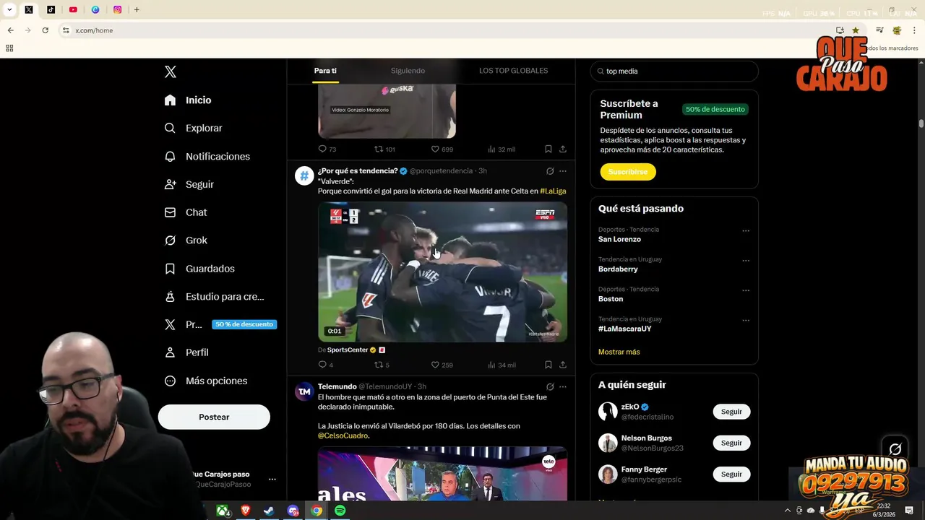The width and height of the screenshot is (925, 520).
Task: Open Boston trend
Action: [611, 298]
